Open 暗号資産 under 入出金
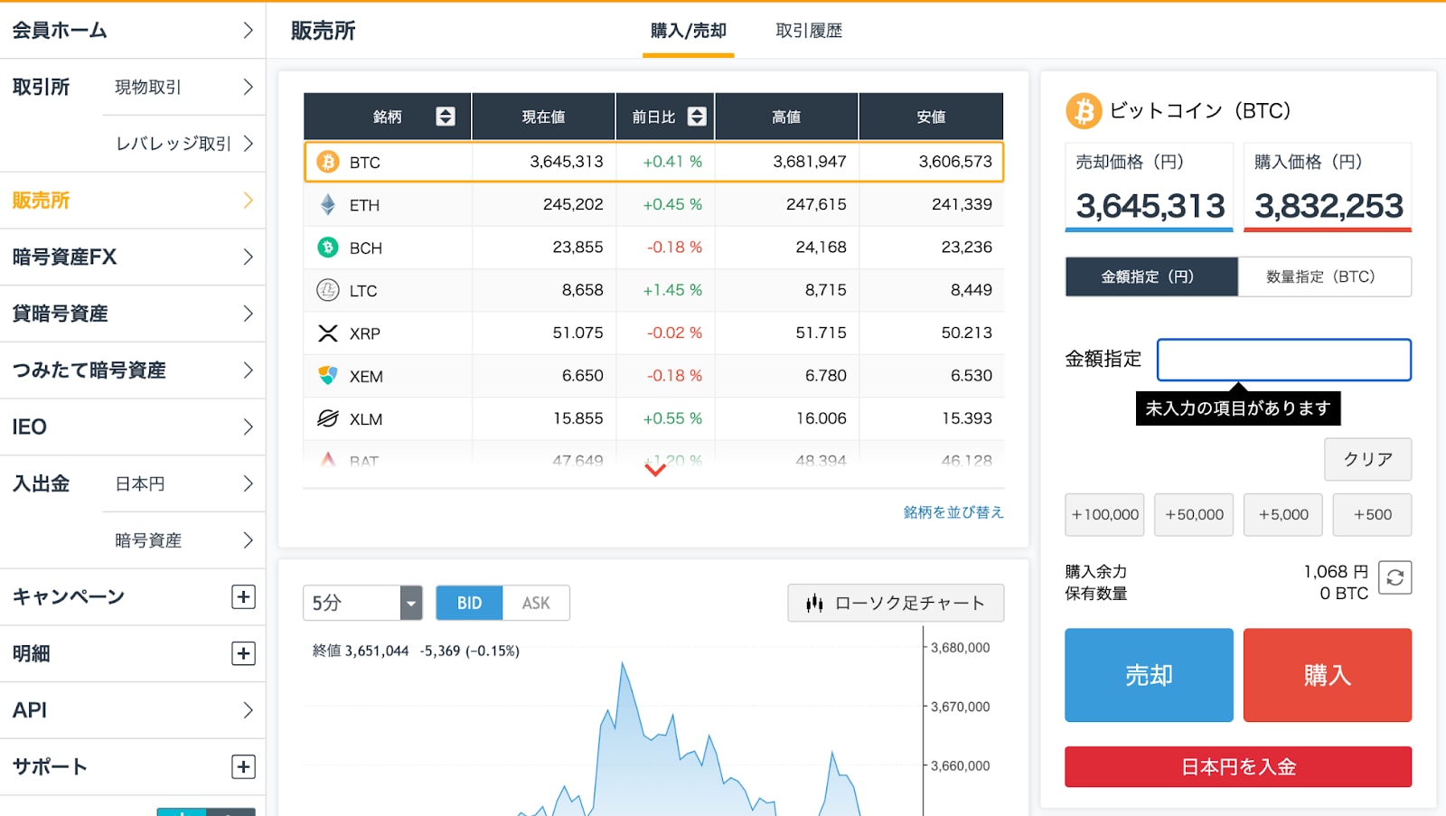Screen dimensions: 1446x816 point(184,540)
